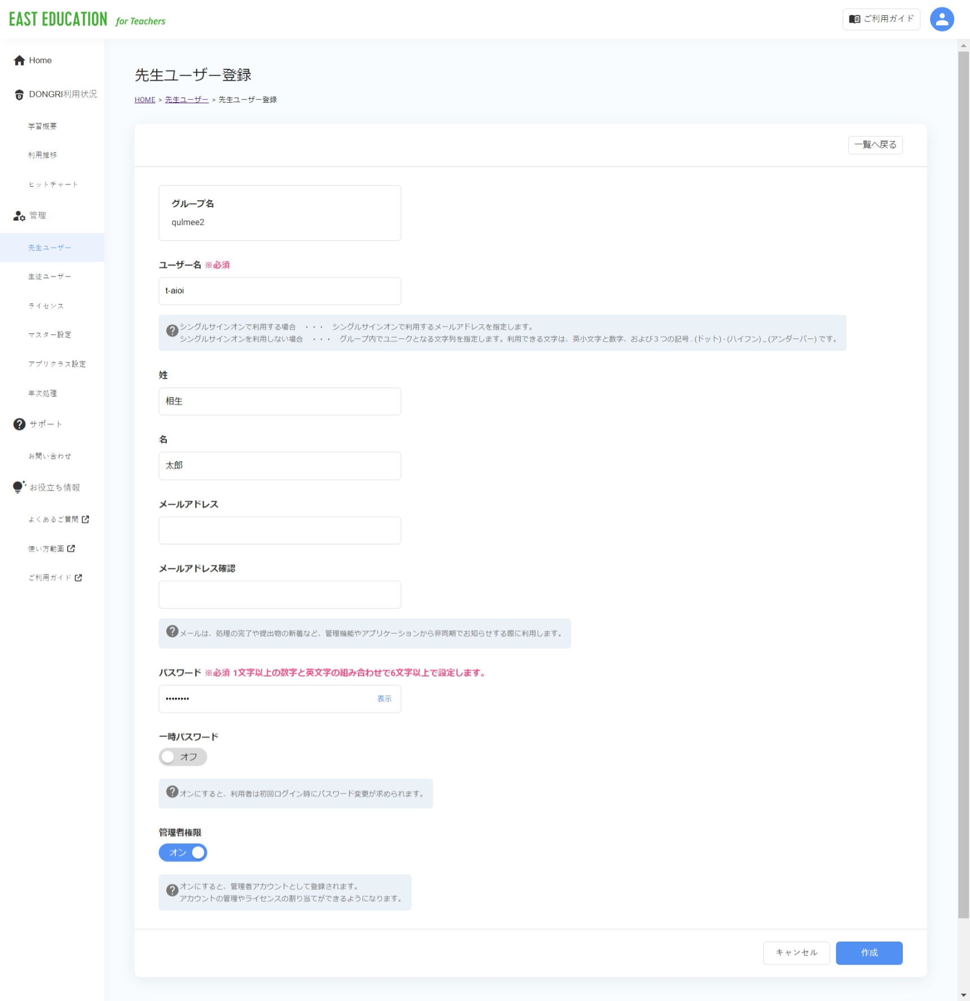Click the group name value qulmee2

click(188, 222)
